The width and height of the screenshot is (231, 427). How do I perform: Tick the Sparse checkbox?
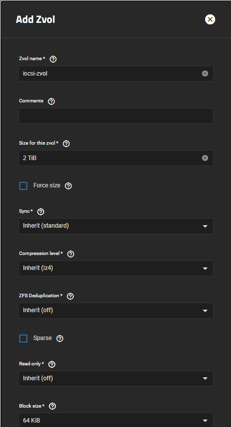(23, 339)
